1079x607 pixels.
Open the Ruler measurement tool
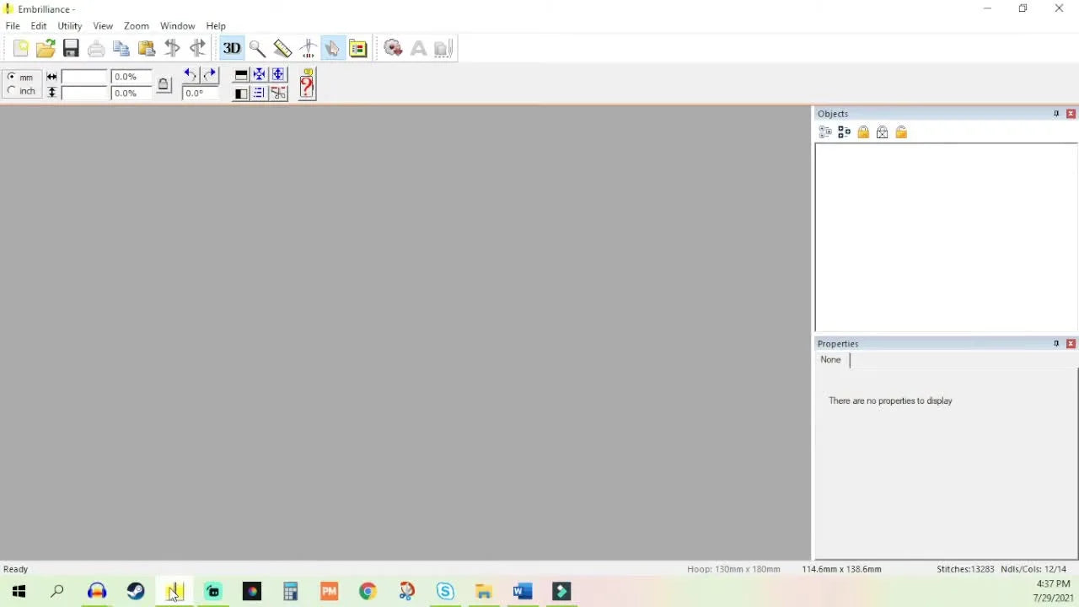coord(282,48)
